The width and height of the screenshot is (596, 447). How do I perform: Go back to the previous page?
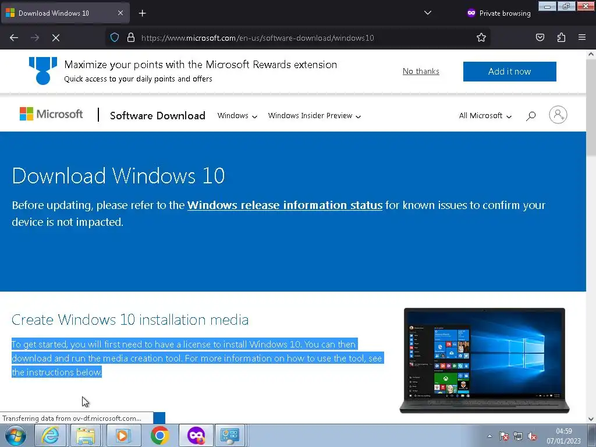click(14, 38)
